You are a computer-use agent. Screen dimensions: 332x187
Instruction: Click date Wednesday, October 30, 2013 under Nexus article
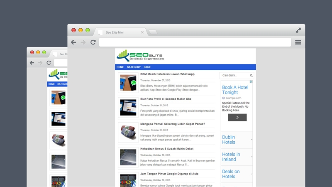click(x=155, y=155)
